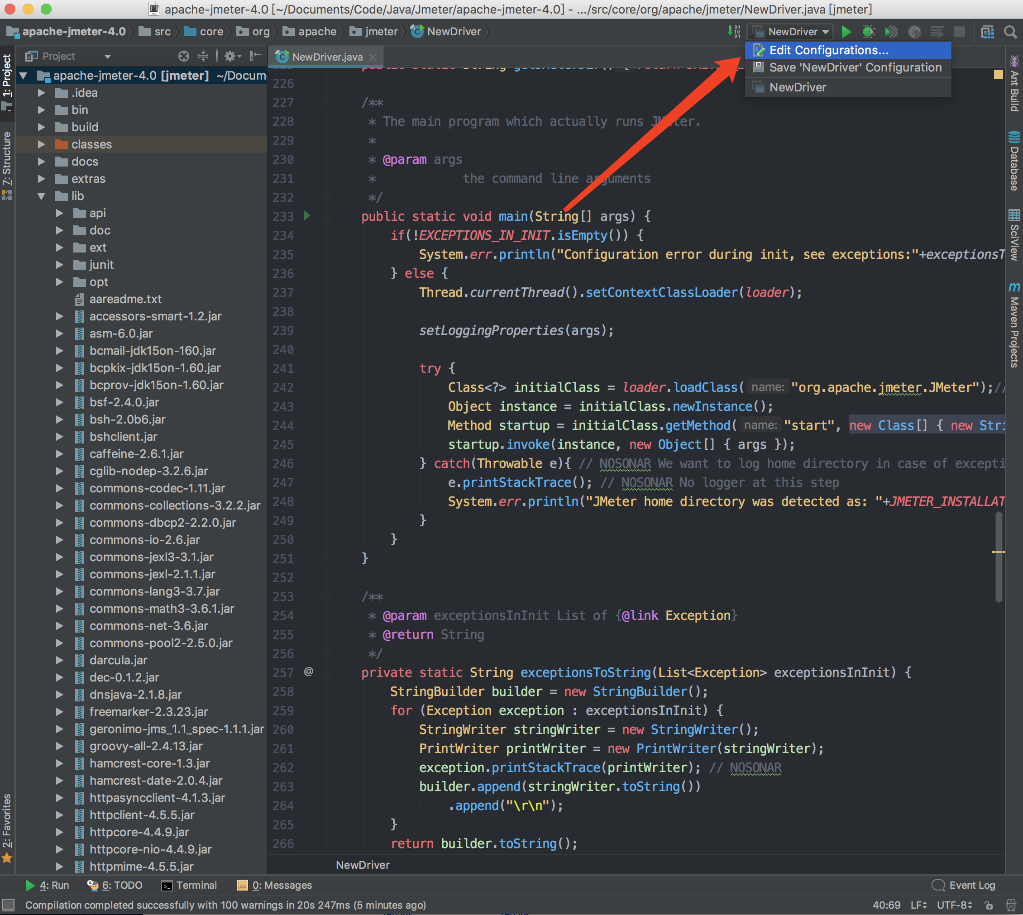The height and width of the screenshot is (915, 1023).
Task: Run NewDriver with the green play button
Action: click(x=846, y=32)
